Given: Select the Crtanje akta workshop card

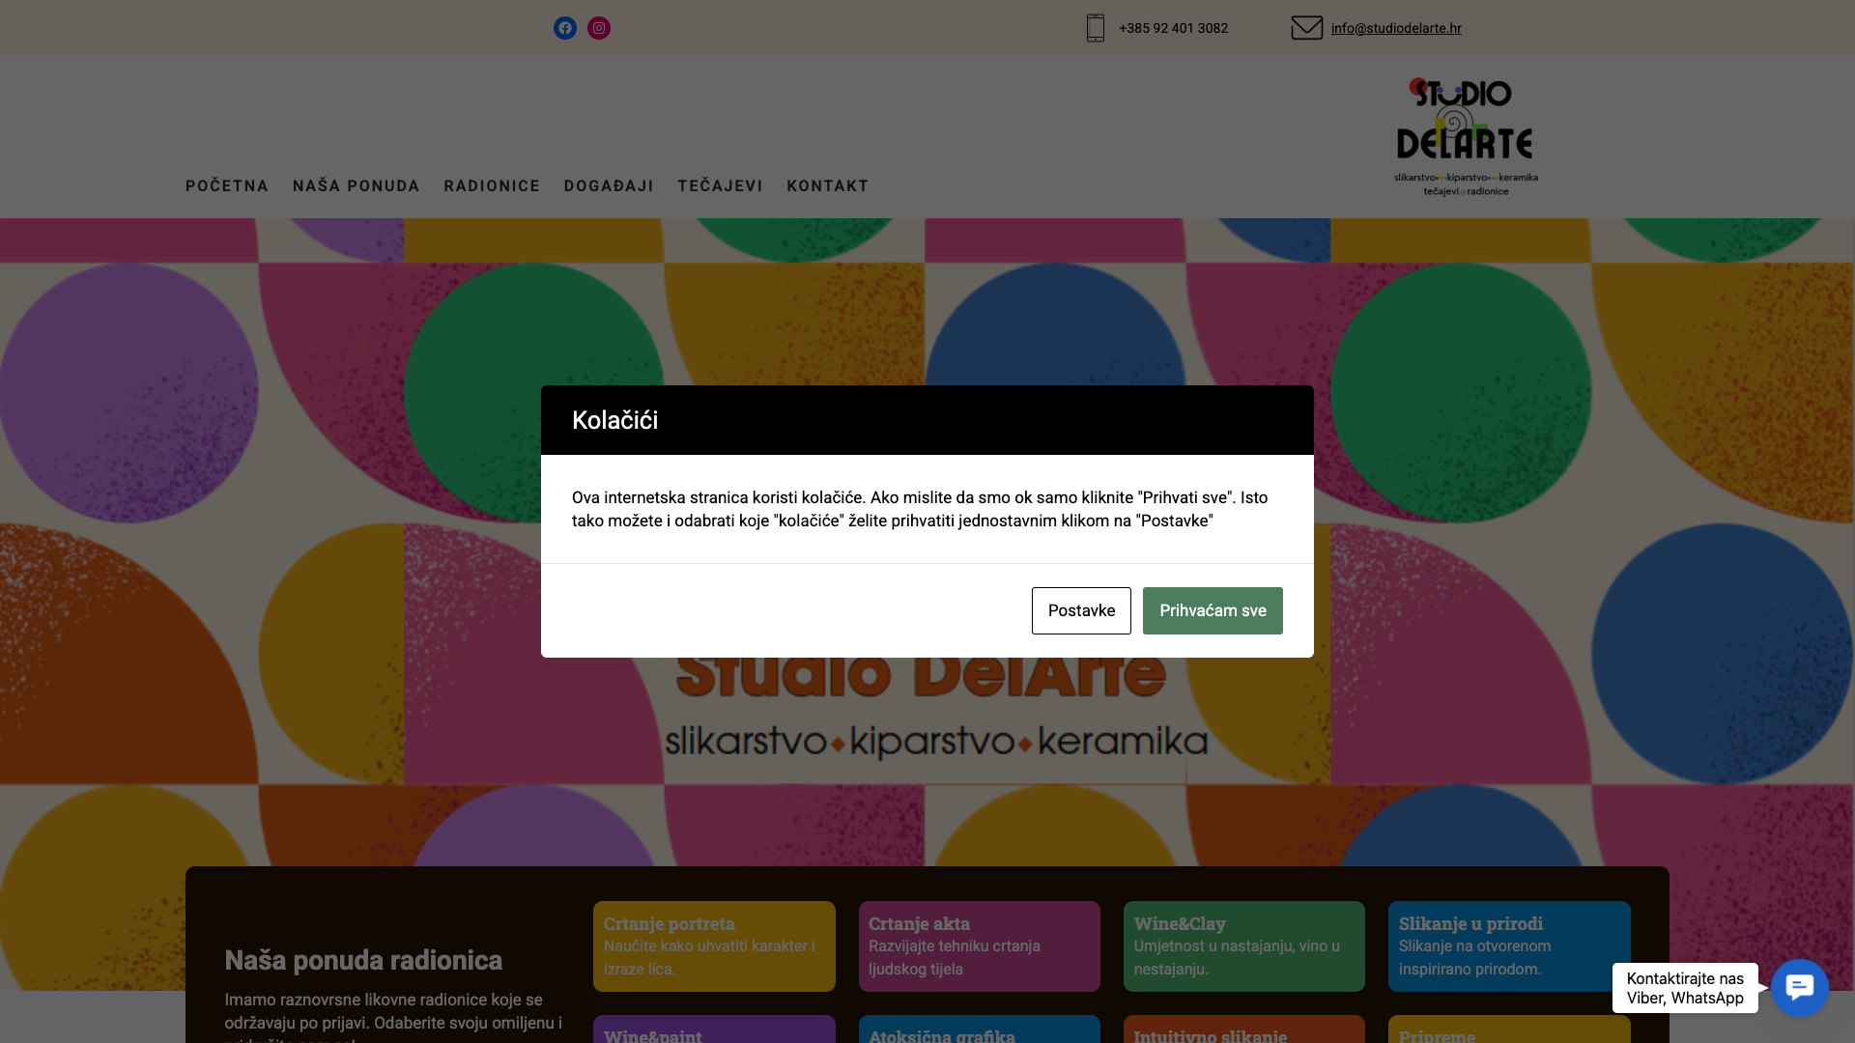Looking at the screenshot, I should 980,946.
